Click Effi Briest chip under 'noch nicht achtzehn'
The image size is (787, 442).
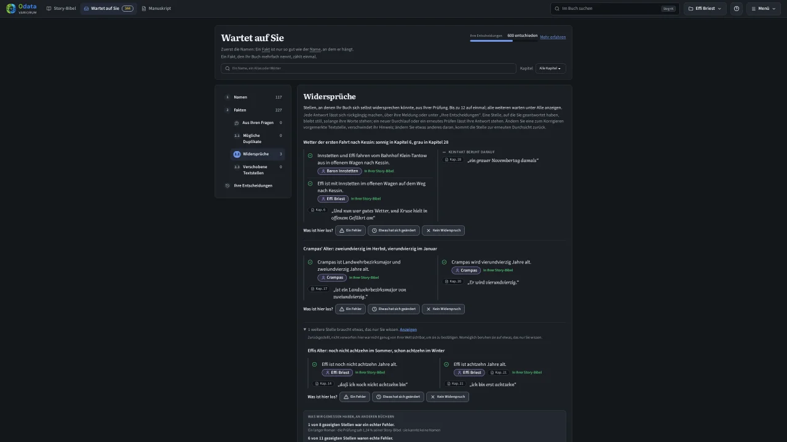coord(337,373)
